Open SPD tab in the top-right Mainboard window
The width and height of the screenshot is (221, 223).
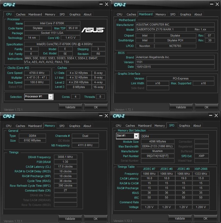pos(173,14)
